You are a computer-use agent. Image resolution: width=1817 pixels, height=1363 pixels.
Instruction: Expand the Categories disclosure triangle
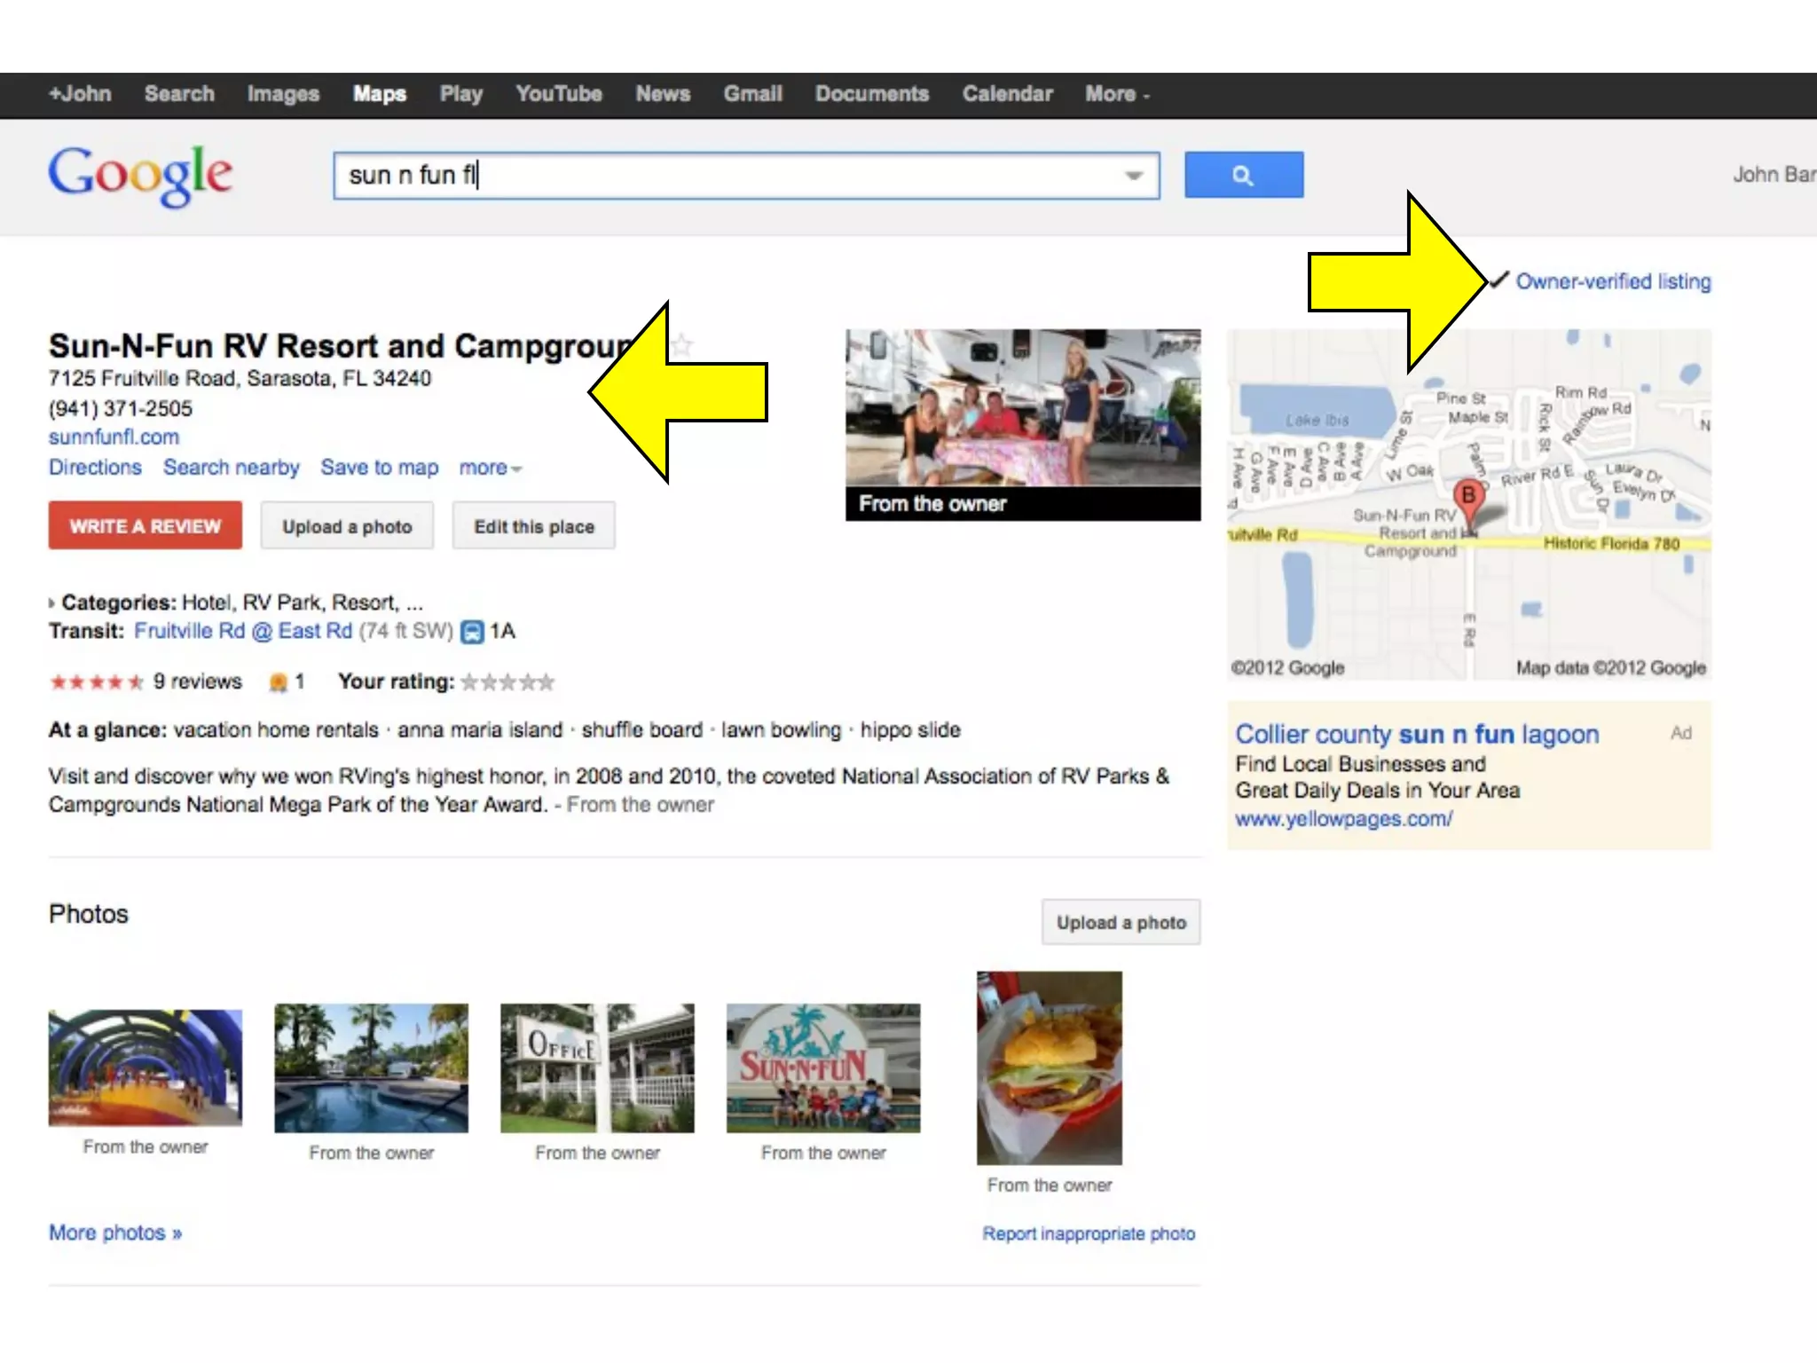click(51, 603)
